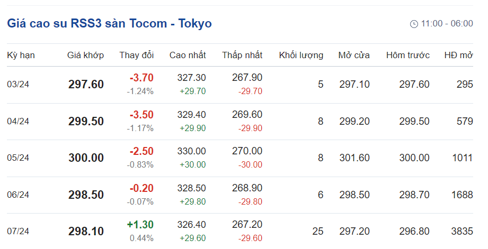Image resolution: width=488 pixels, height=249 pixels.
Task: Click the clock icon beside 11:00 - 06:00
Action: pyautogui.click(x=414, y=24)
